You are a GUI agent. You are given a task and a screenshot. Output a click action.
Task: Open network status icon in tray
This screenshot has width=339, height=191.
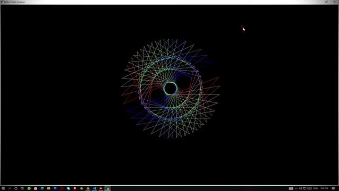point(305,188)
